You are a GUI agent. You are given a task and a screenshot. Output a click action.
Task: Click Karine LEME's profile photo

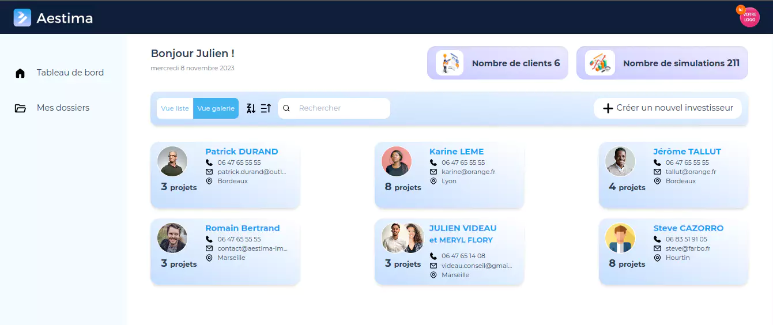(397, 161)
